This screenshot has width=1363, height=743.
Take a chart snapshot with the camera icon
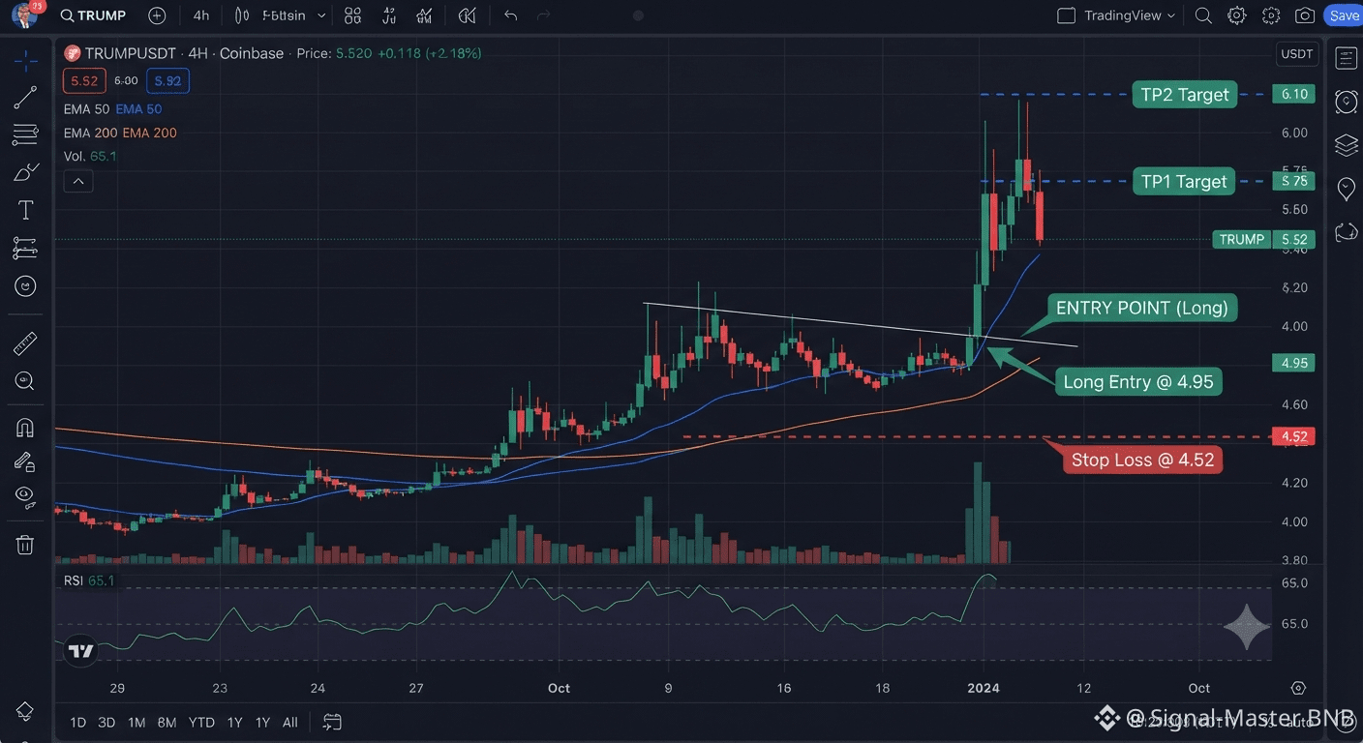click(x=1305, y=15)
